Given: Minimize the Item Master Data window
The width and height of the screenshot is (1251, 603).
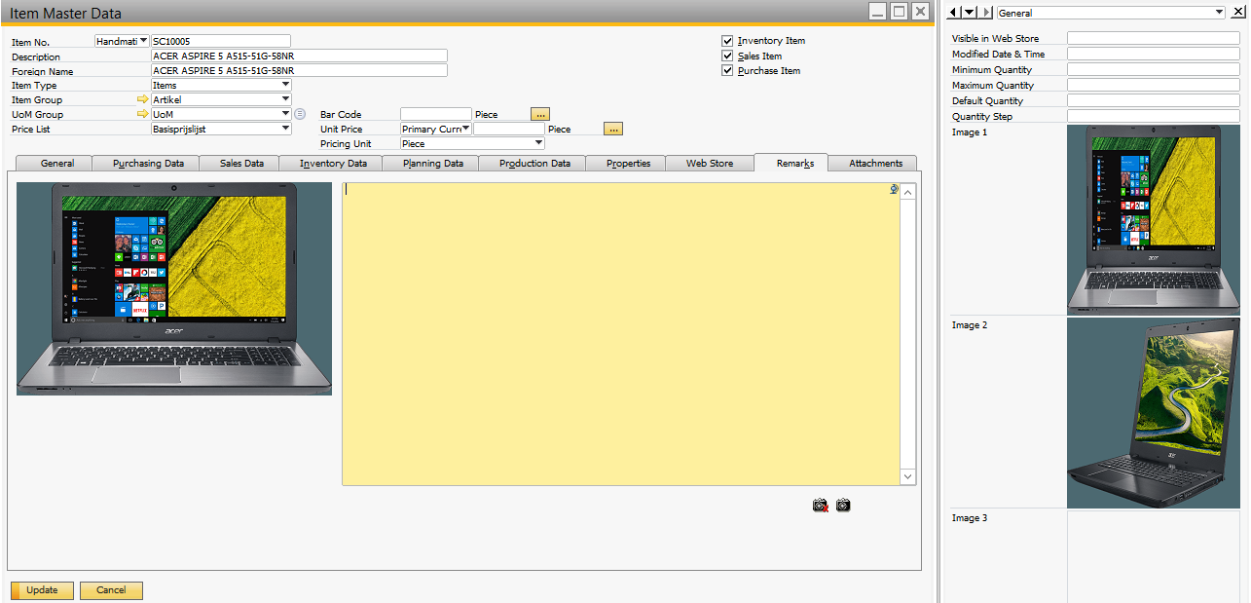Looking at the screenshot, I should [877, 11].
